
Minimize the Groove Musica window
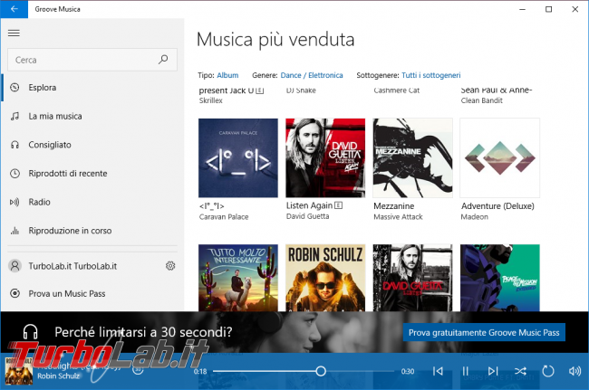click(522, 9)
